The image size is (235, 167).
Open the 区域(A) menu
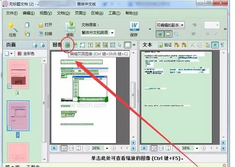[97, 13]
